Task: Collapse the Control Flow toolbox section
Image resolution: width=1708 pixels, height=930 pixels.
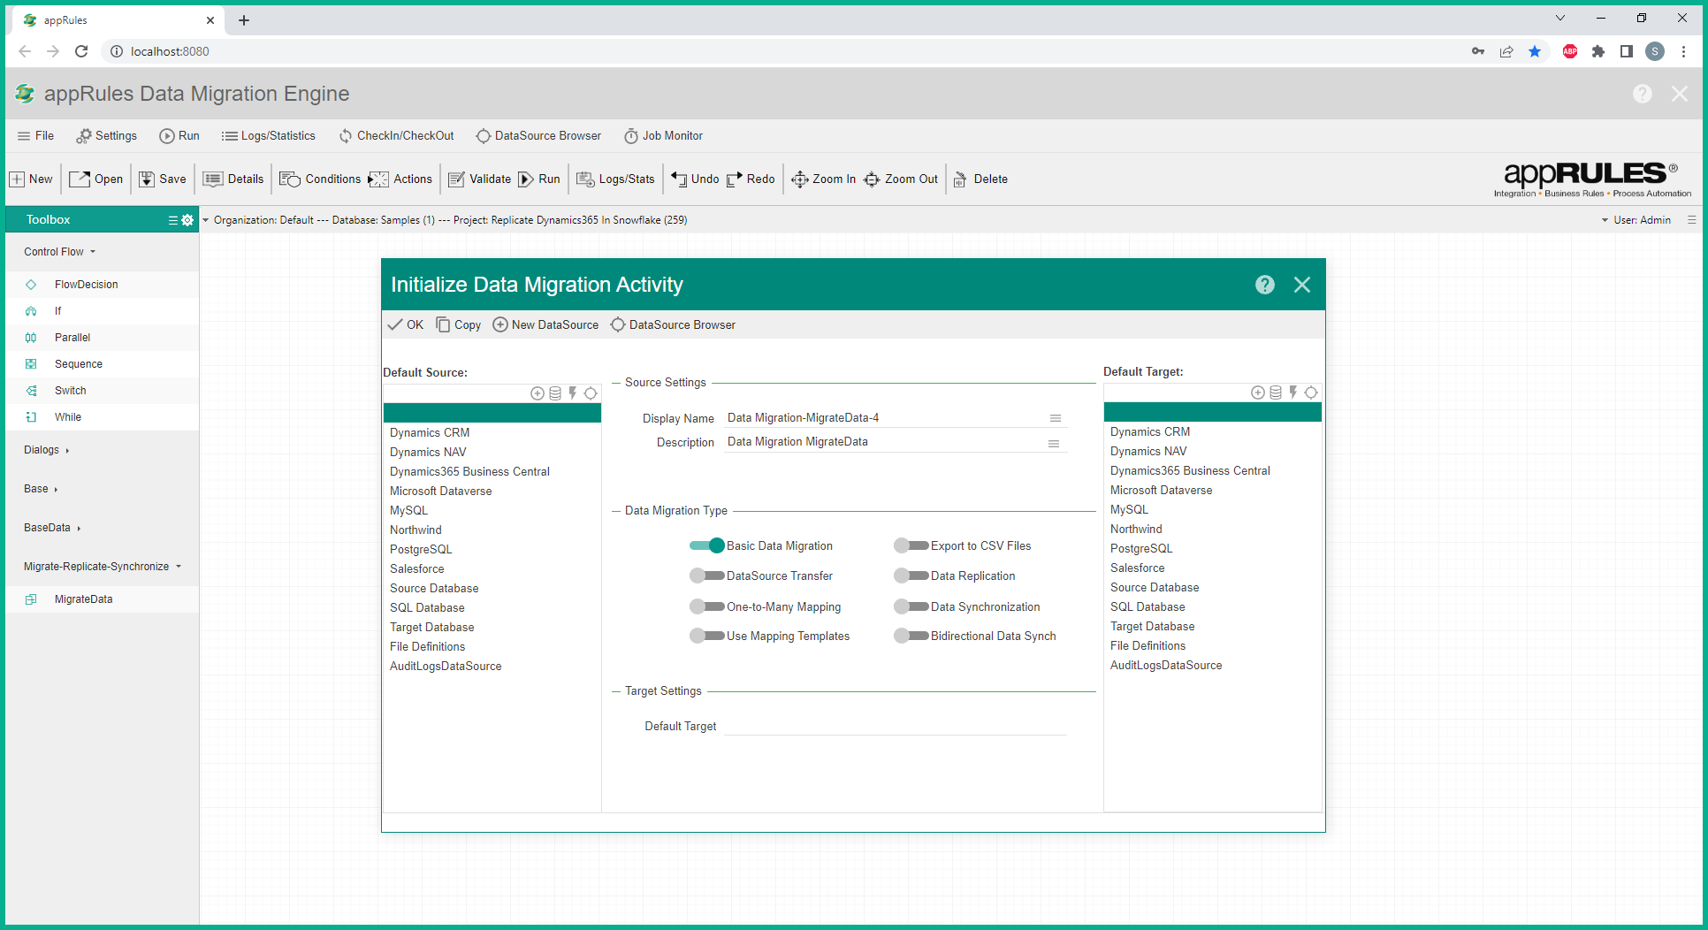Action: tap(59, 252)
